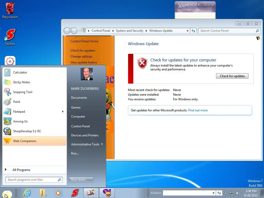Screen dimensions: 264x198
Task: Click the help icon at Windows Update corner
Action: tap(258, 38)
